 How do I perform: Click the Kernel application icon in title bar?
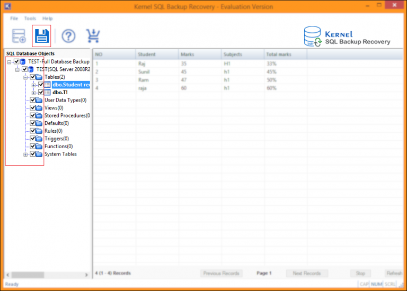pos(8,6)
